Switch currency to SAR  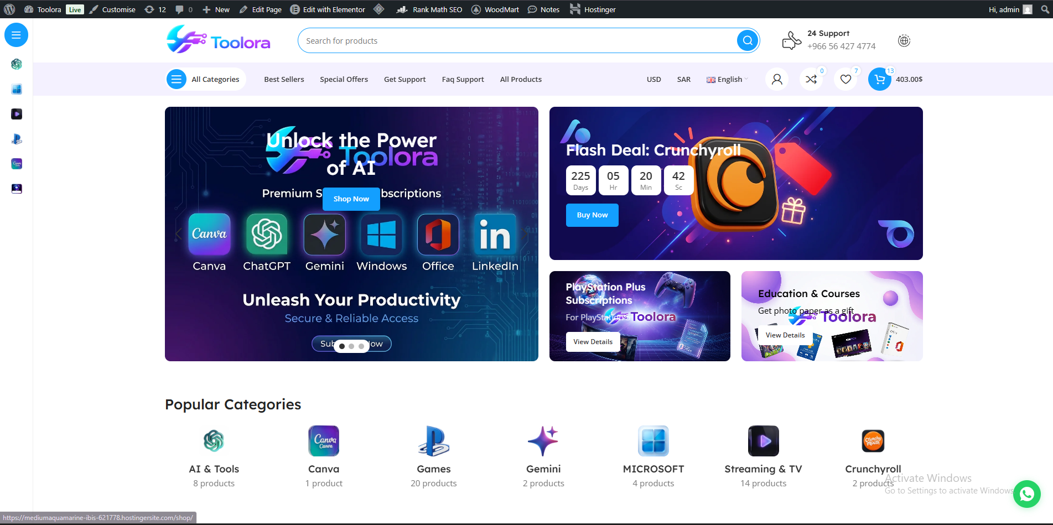pos(683,79)
